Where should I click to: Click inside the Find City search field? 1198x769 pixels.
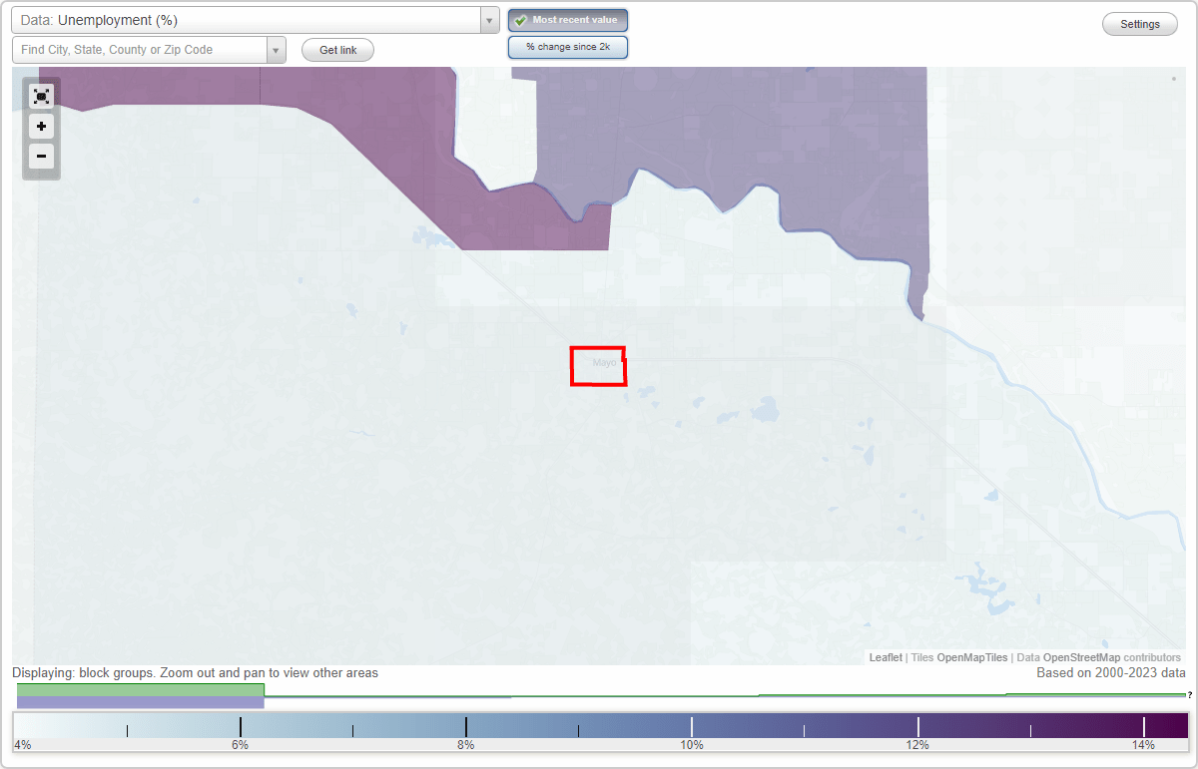point(140,49)
